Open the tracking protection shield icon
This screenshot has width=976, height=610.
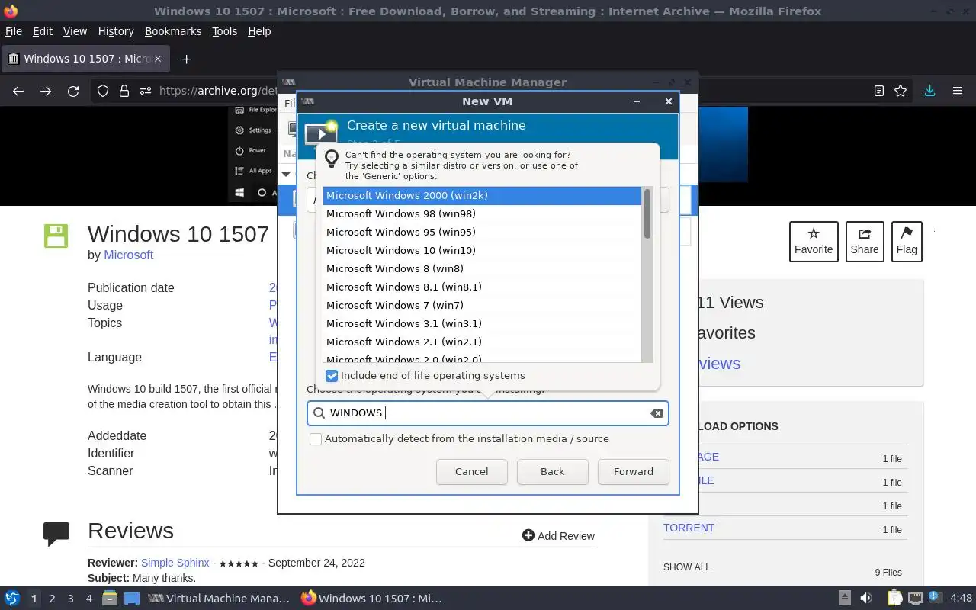[x=103, y=91]
